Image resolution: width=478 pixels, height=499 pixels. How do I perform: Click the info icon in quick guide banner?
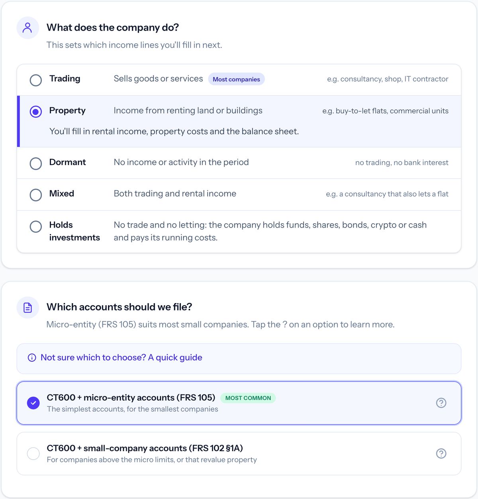coord(32,357)
